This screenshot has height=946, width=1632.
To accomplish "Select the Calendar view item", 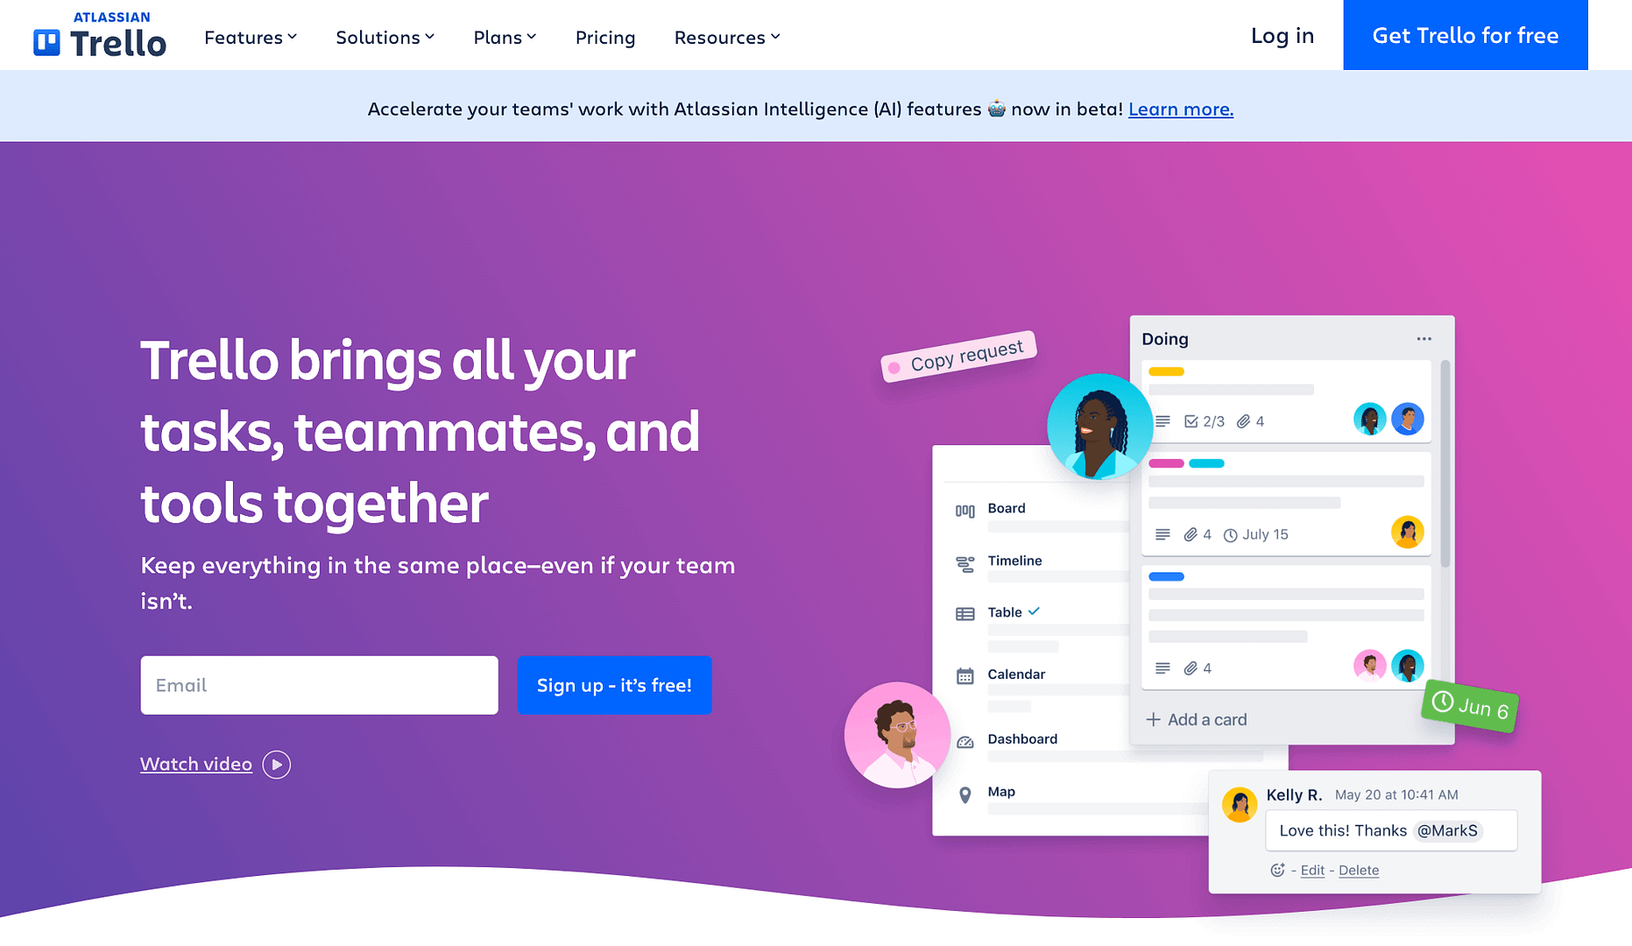I will click(1016, 674).
